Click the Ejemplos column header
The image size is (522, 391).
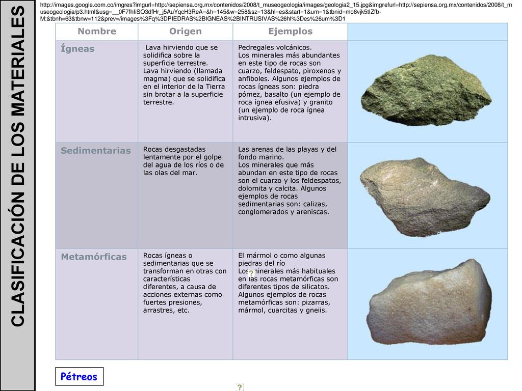290,31
